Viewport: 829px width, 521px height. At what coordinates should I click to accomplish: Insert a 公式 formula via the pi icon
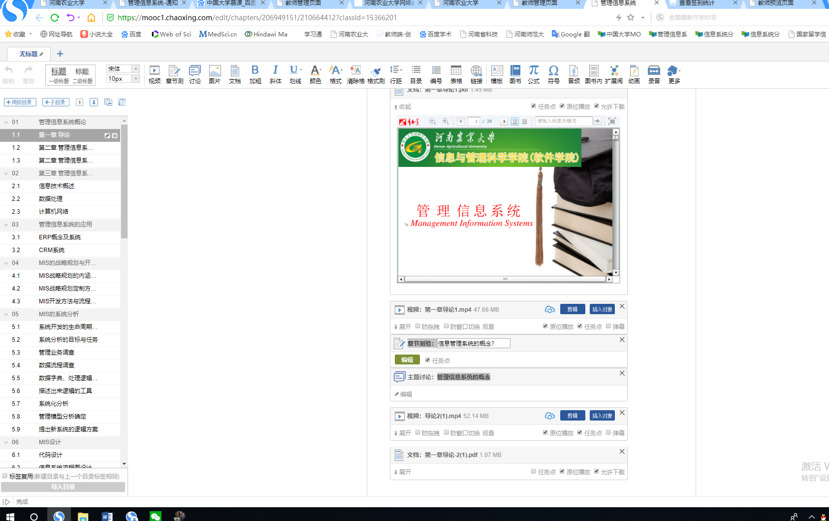click(534, 74)
